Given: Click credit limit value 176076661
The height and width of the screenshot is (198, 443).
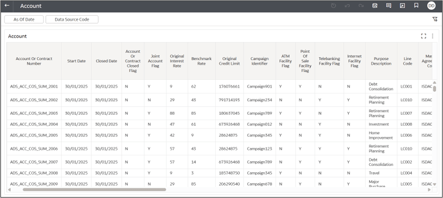Looking at the screenshot, I should tap(229, 86).
